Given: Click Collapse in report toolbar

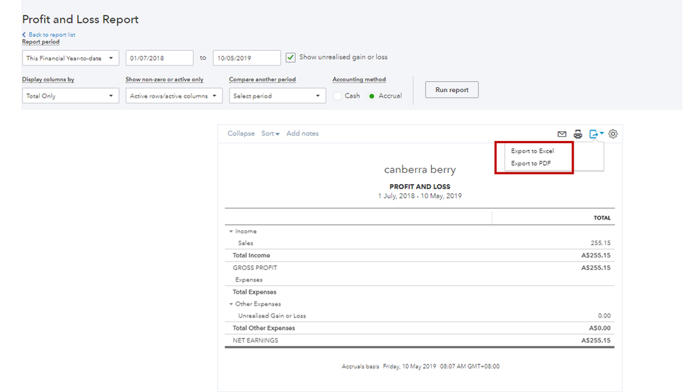Looking at the screenshot, I should [x=241, y=133].
